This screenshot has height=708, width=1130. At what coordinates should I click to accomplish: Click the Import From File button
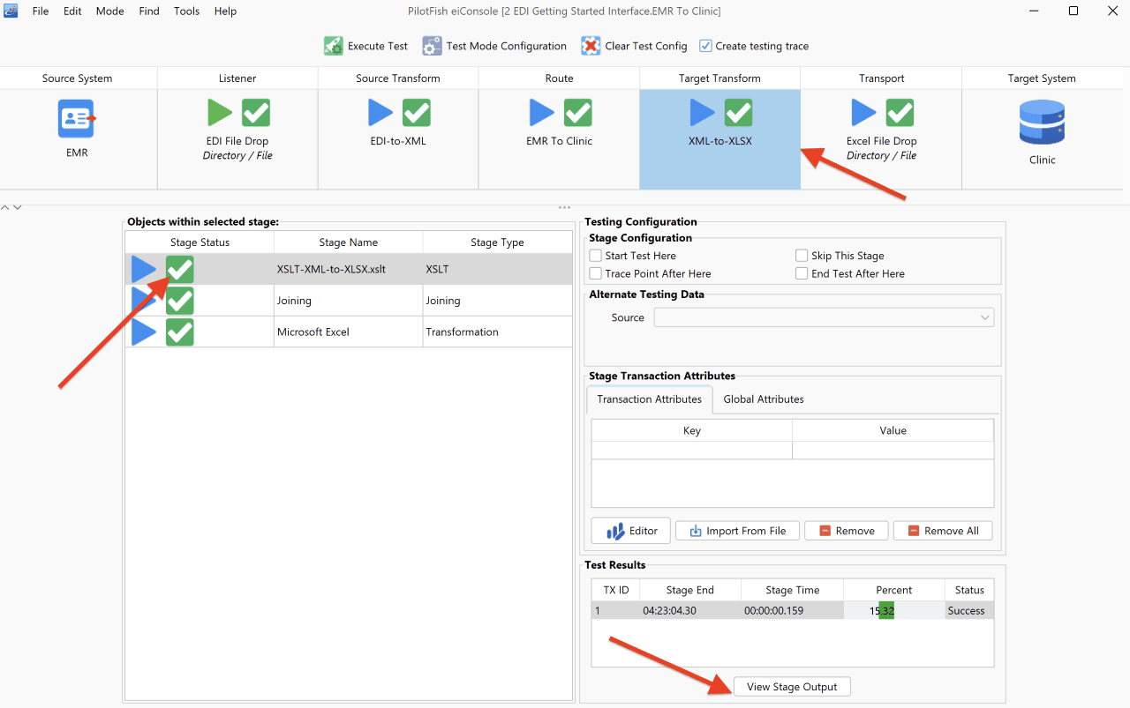[x=737, y=531]
